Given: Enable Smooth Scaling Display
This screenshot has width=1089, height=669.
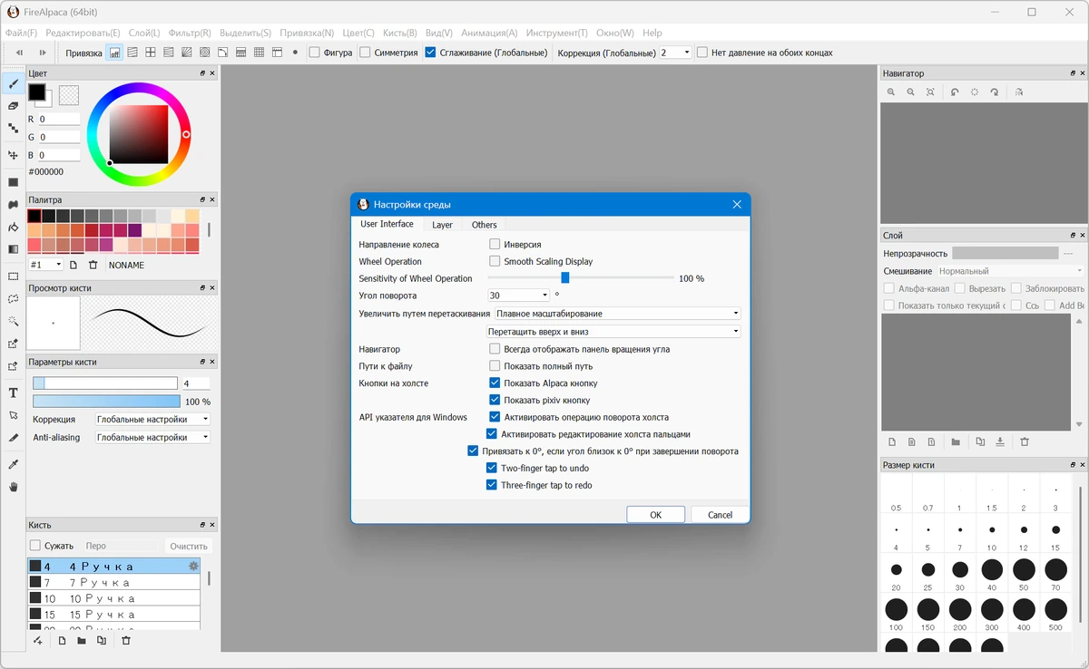Looking at the screenshot, I should (x=495, y=261).
